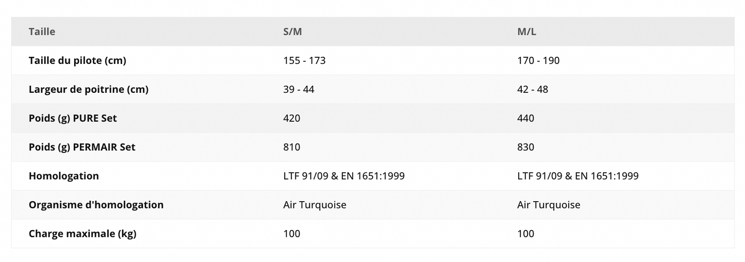Select chest width value 42 - 48
The height and width of the screenshot is (262, 745).
pyautogui.click(x=533, y=89)
